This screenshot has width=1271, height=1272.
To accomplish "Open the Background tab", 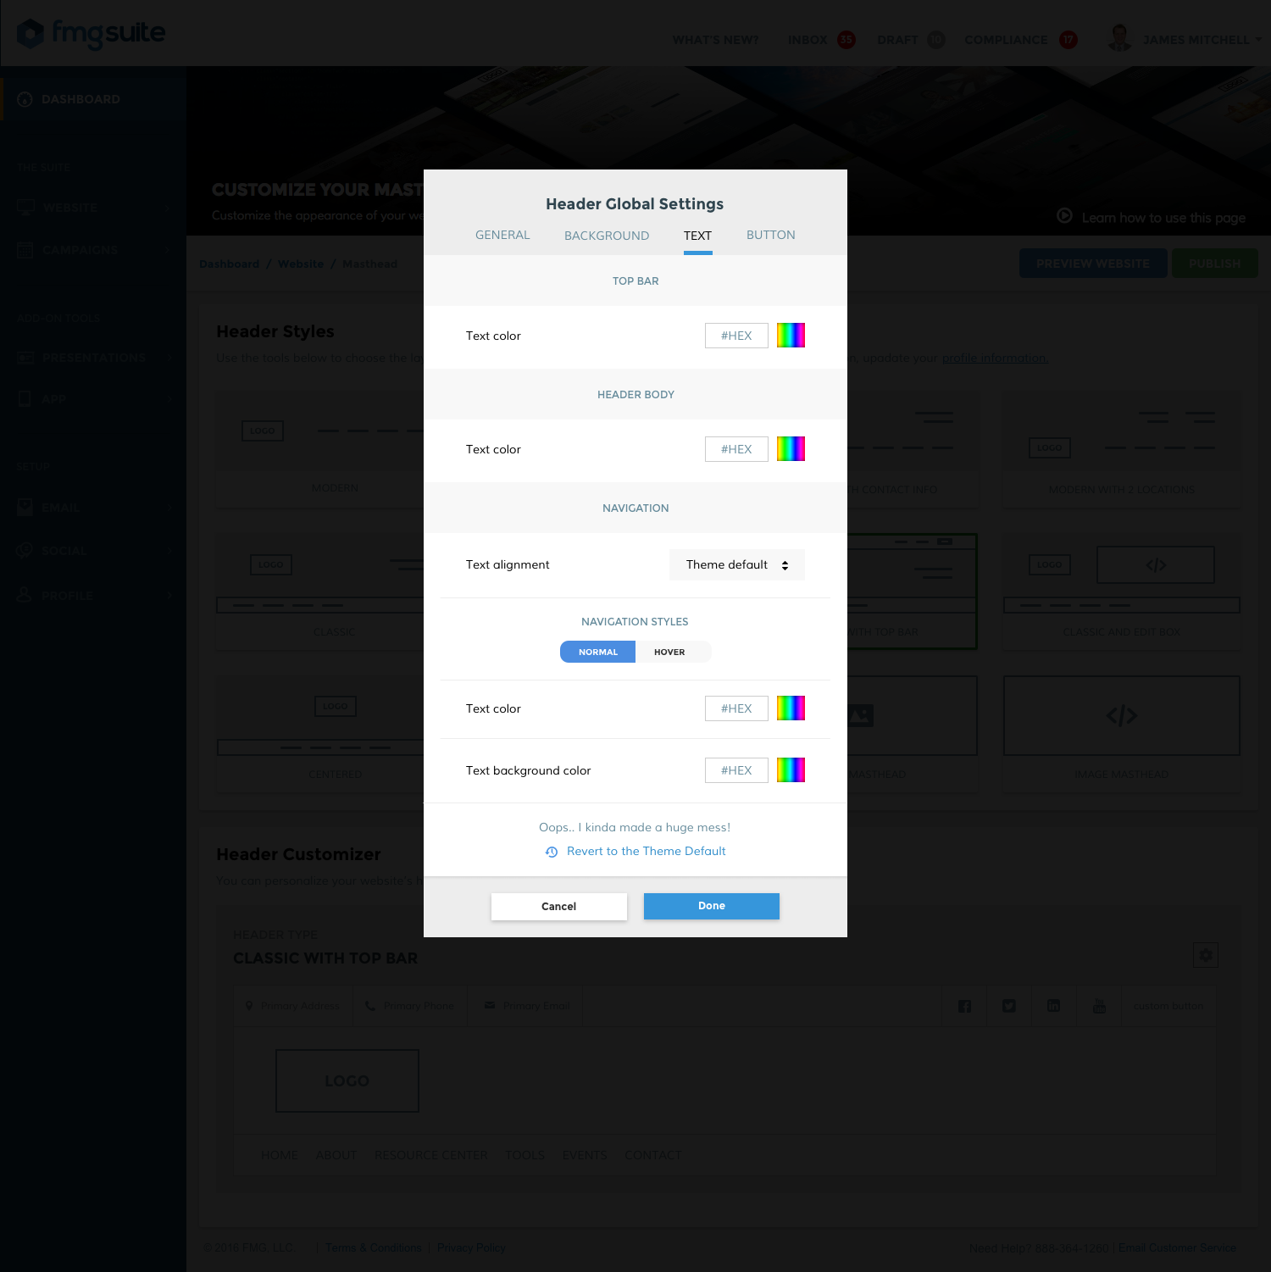I will 607,236.
